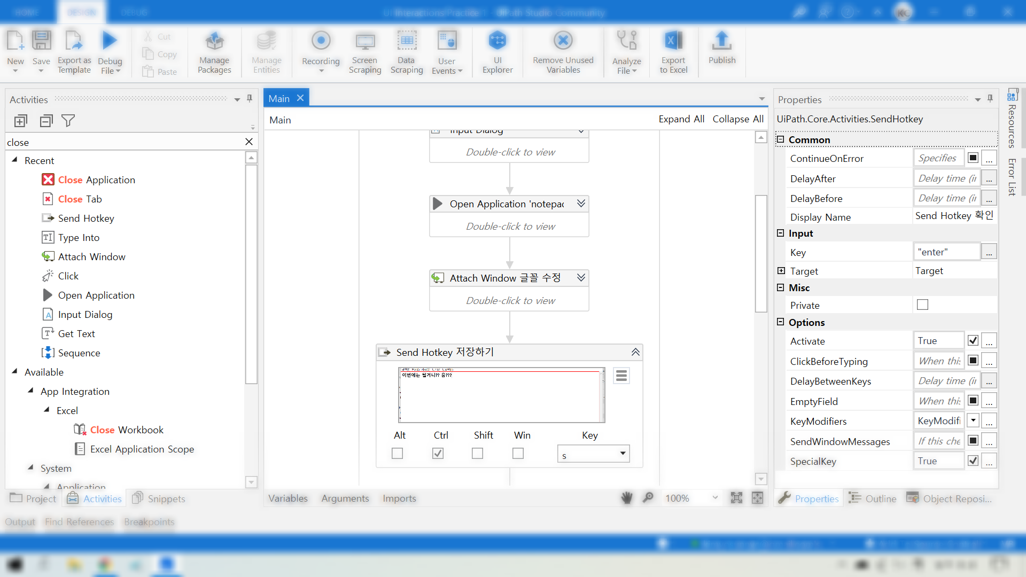Collapse the Send Hotkey activity
The height and width of the screenshot is (577, 1026).
[635, 352]
